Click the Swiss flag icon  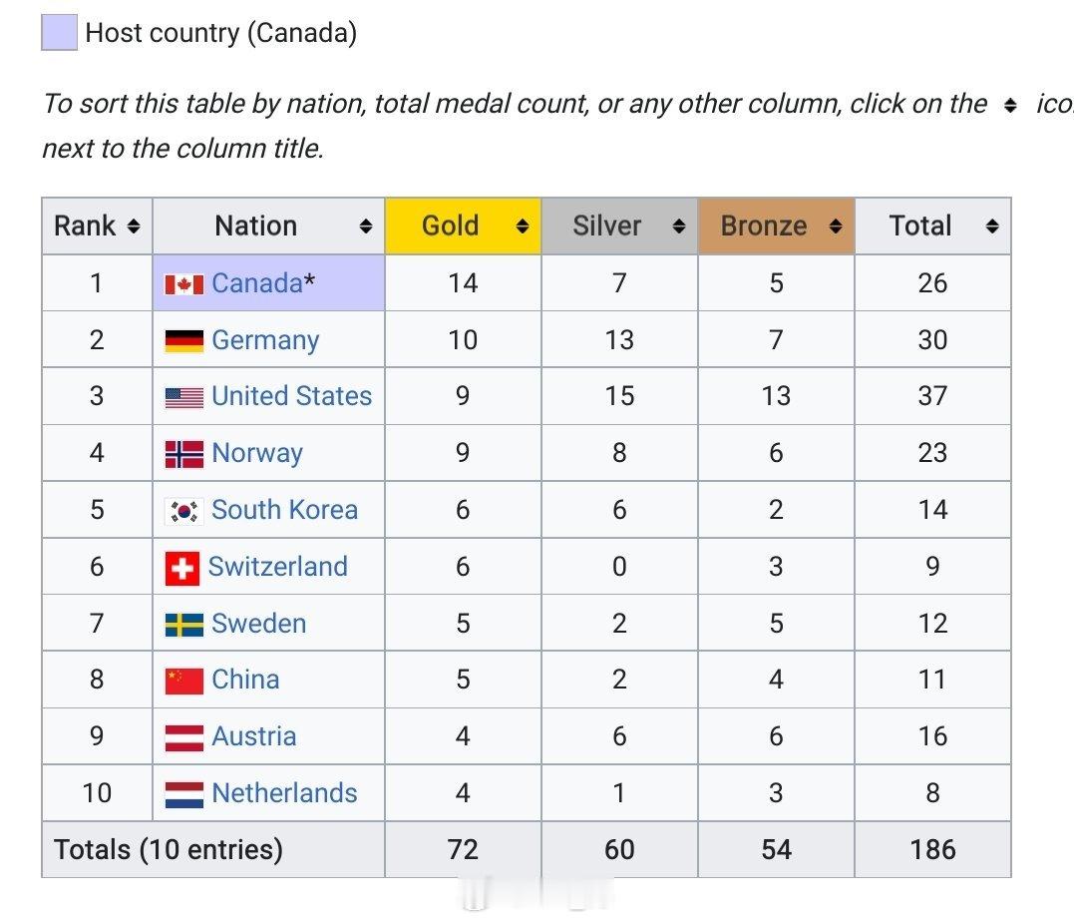(x=182, y=566)
